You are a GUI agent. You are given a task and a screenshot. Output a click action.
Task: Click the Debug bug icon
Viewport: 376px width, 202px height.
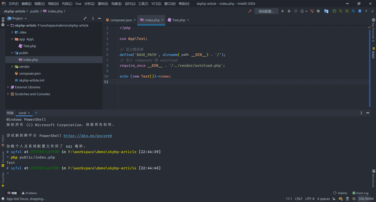point(289,11)
